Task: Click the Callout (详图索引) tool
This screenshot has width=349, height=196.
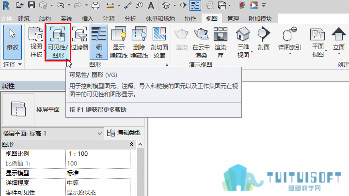Action: (x=289, y=38)
